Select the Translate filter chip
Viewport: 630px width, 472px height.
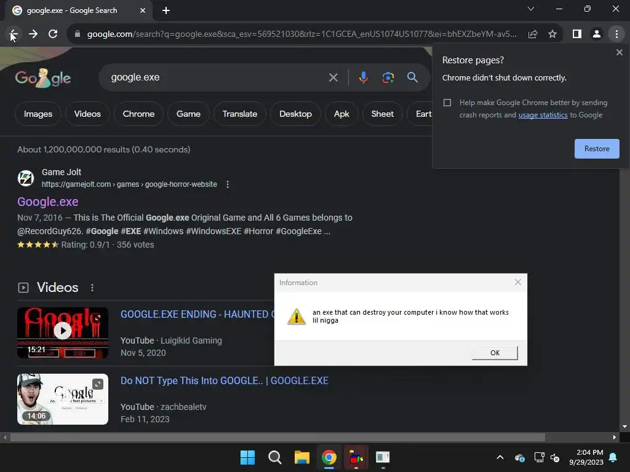[x=240, y=114]
